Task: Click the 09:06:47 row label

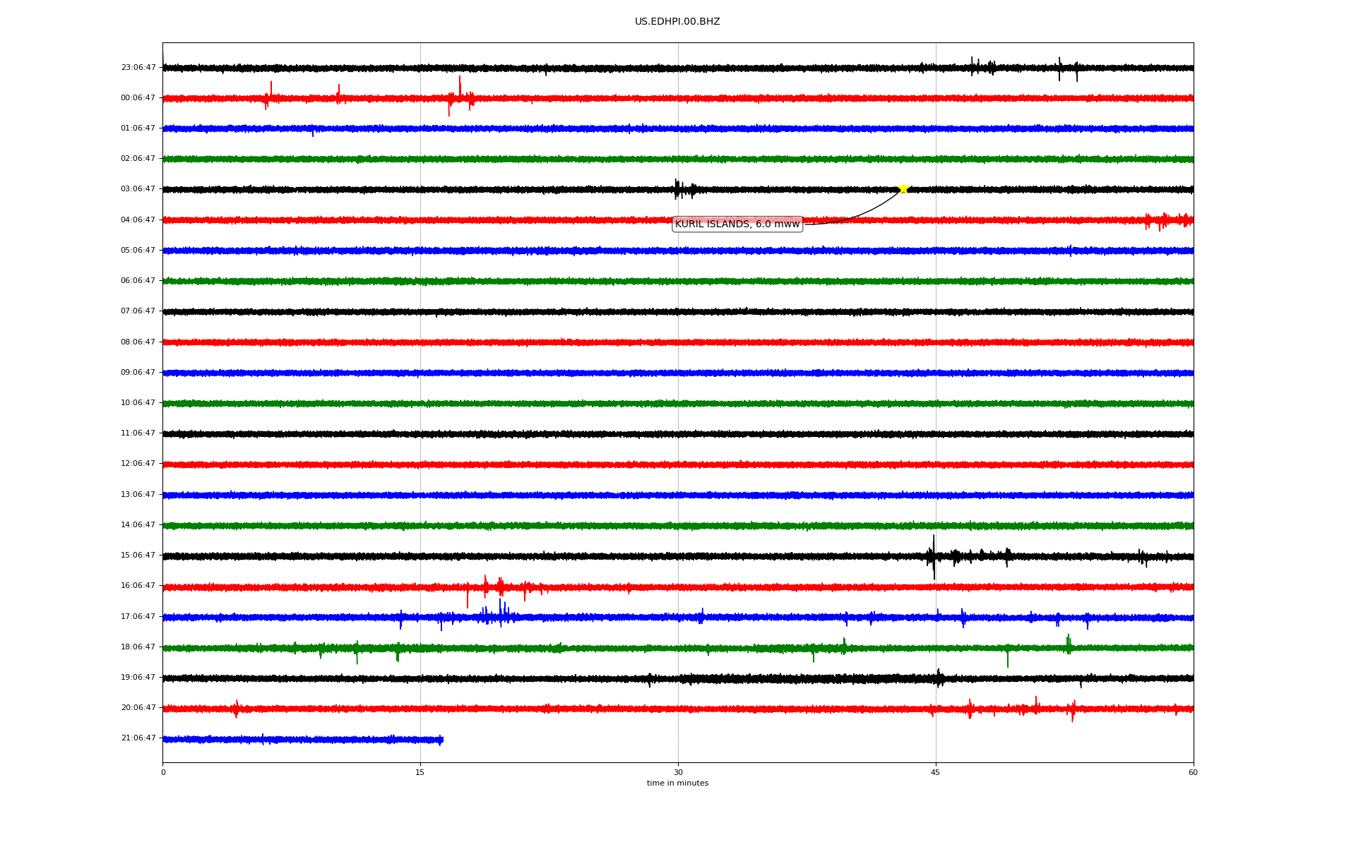Action: [x=138, y=373]
